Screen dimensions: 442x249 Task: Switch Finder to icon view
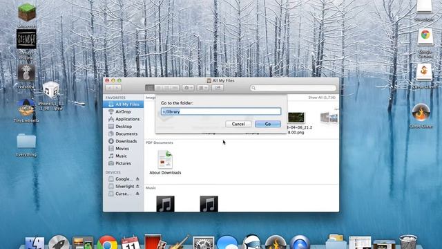tap(150, 88)
